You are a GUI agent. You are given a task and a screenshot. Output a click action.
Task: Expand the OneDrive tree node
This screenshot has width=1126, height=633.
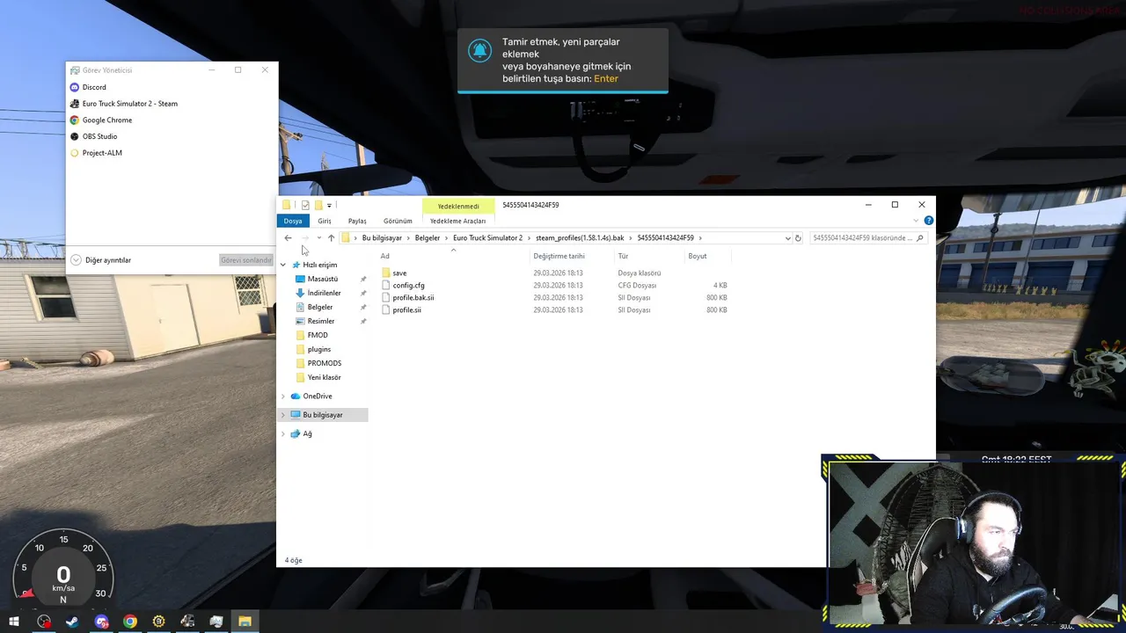tap(283, 397)
